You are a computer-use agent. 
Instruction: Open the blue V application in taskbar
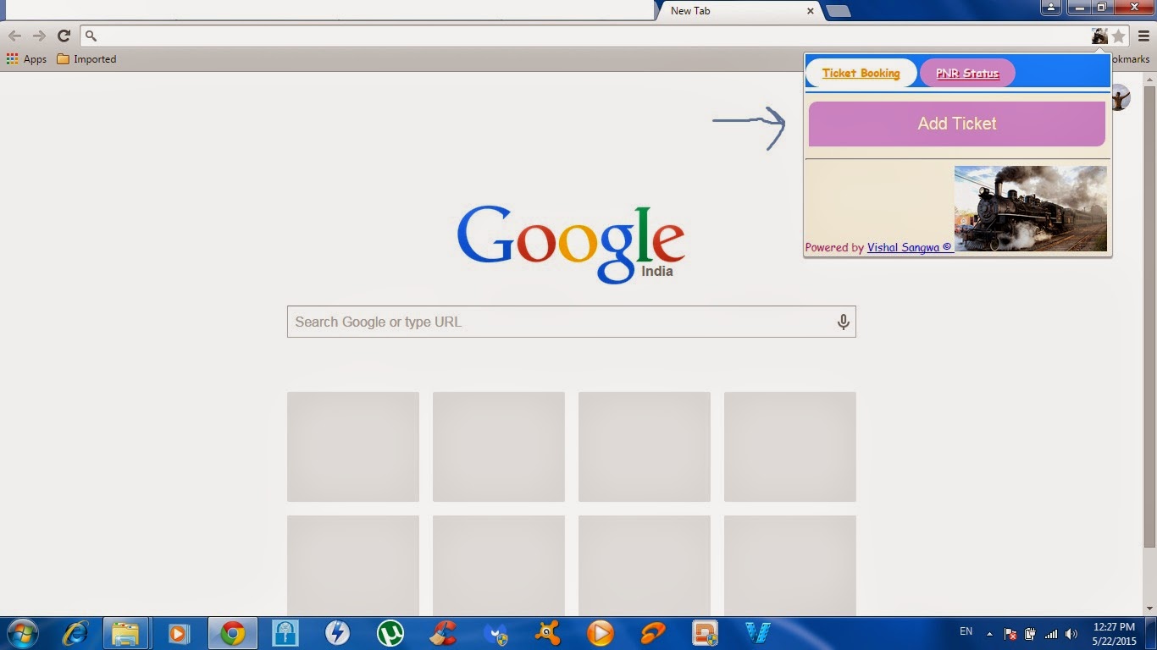point(758,633)
